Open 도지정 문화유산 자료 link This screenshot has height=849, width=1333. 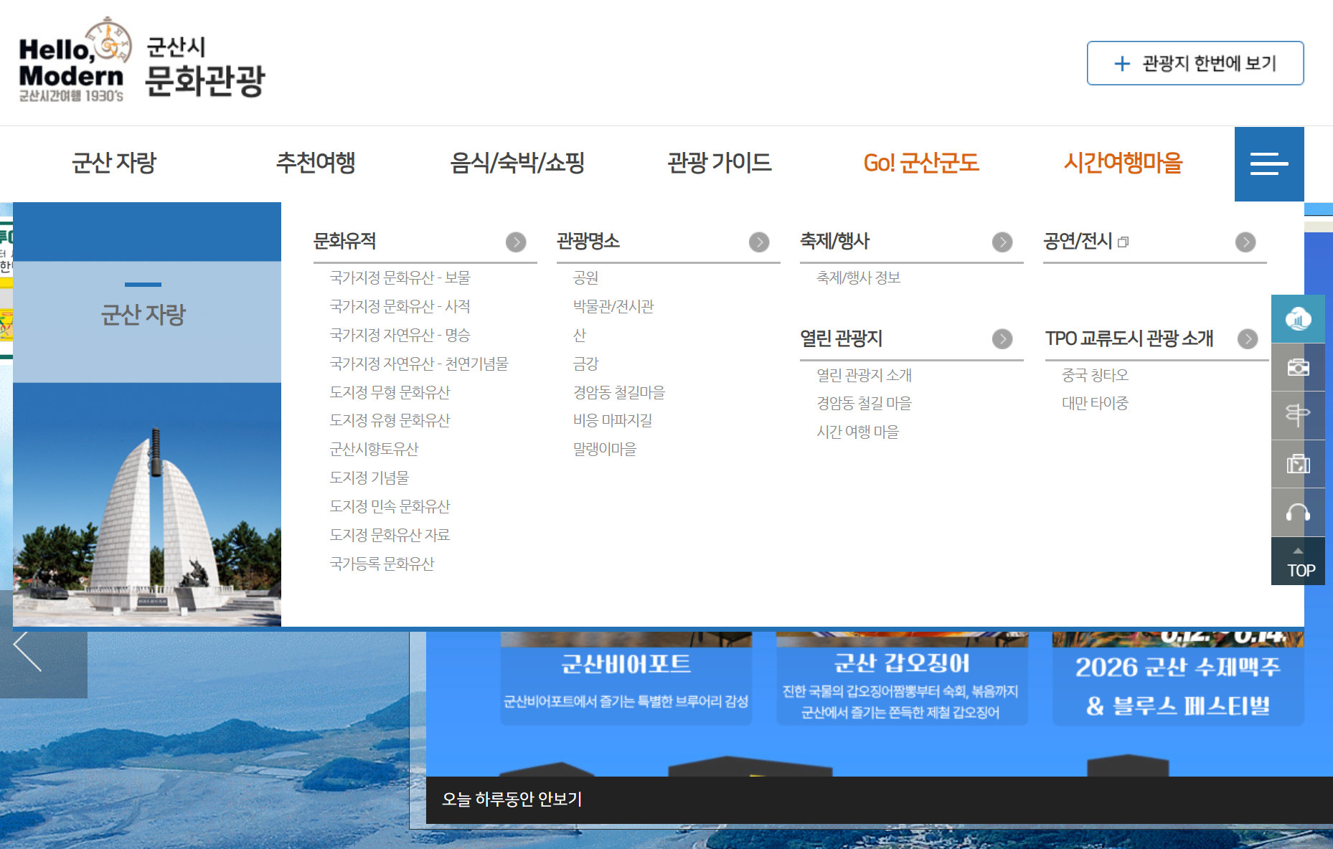390,535
